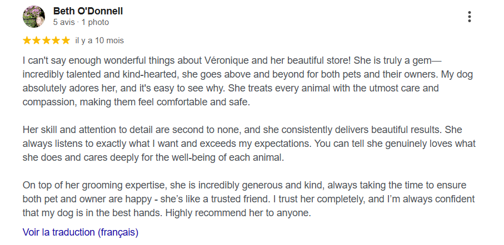Screen dimensions: 504x245
Task: Click the '1 photo' reviewer stats text
Action: (96, 22)
